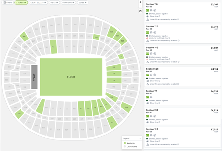222x151 pixels.
Task: Click the restricted view warning icon for Section 127
Action: pos(148,39)
